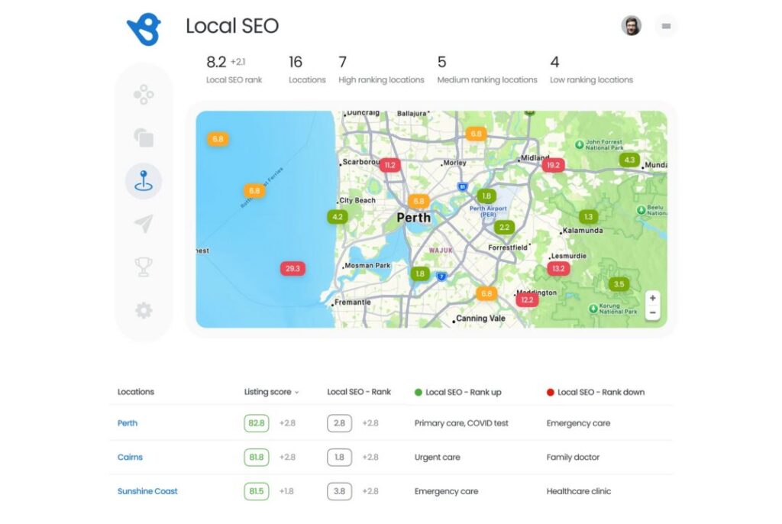Image resolution: width=782 pixels, height=524 pixels.
Task: Click the 5 Medium ranking locations stat
Action: (487, 69)
